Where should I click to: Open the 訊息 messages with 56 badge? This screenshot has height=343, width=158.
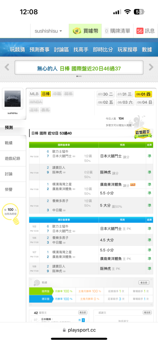[x=146, y=31]
